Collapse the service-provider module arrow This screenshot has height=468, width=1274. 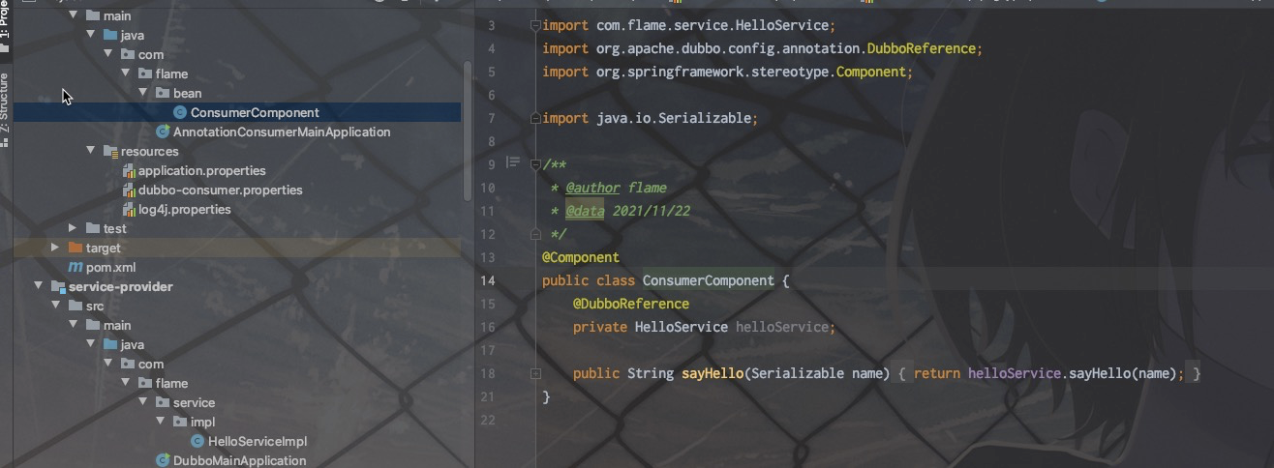coord(39,286)
